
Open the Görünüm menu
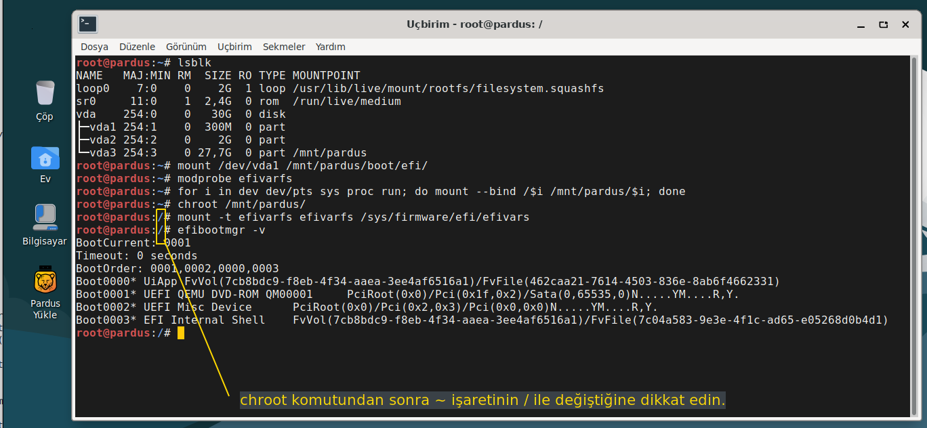tap(186, 47)
